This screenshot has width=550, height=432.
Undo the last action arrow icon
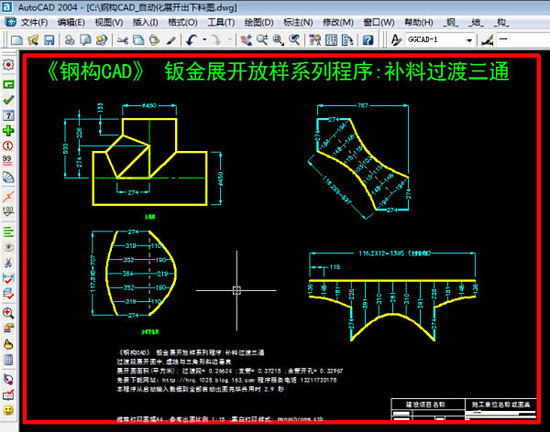(192, 40)
